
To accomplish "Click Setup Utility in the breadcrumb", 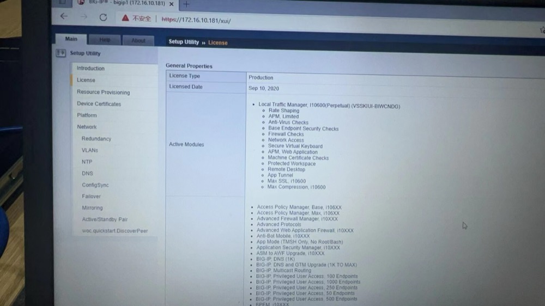I will (184, 42).
